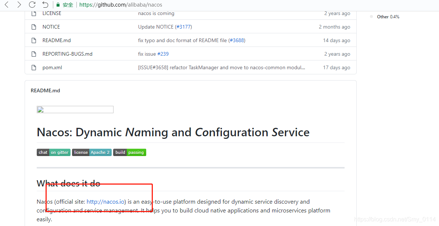Reload the page with the refresh icon
This screenshot has width=439, height=226.
point(32,4)
